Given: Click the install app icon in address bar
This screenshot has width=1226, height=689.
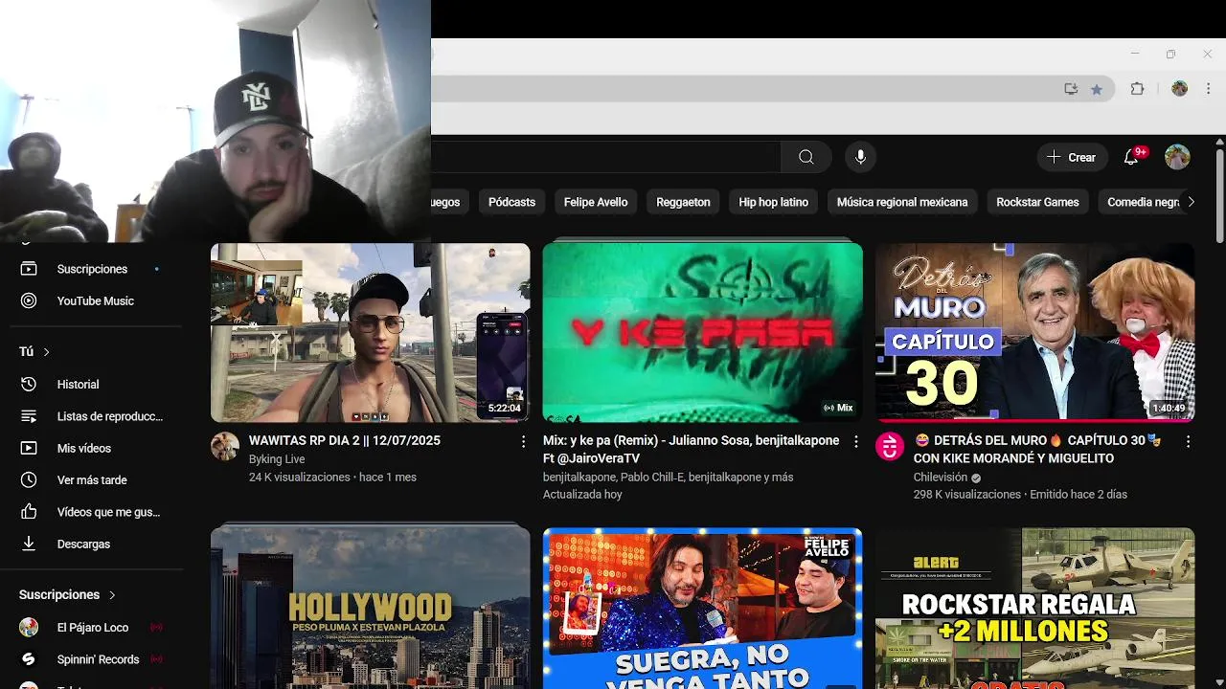Looking at the screenshot, I should pyautogui.click(x=1071, y=89).
